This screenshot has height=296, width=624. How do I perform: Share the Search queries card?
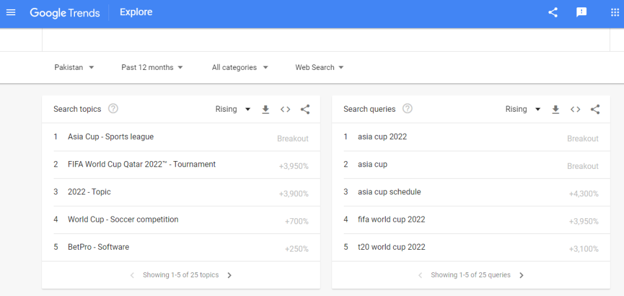tap(595, 109)
